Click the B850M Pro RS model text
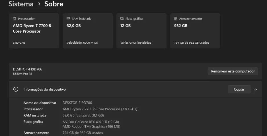 (x=22, y=74)
